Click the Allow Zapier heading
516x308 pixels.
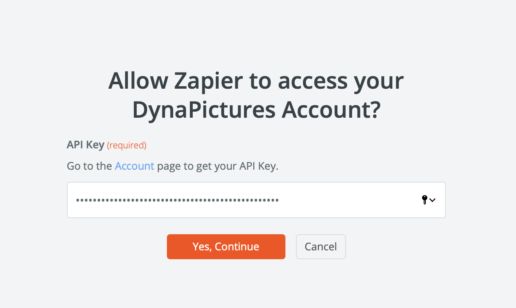point(256,81)
